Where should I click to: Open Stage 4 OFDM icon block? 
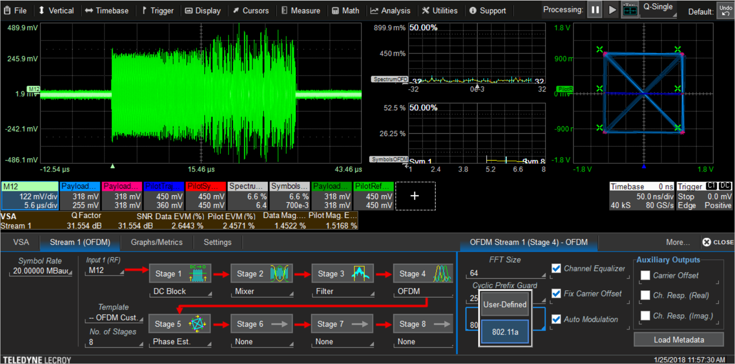pos(424,274)
